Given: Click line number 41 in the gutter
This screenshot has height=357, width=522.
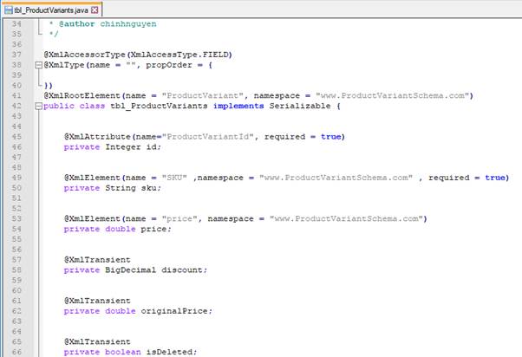Looking at the screenshot, I should (16, 96).
